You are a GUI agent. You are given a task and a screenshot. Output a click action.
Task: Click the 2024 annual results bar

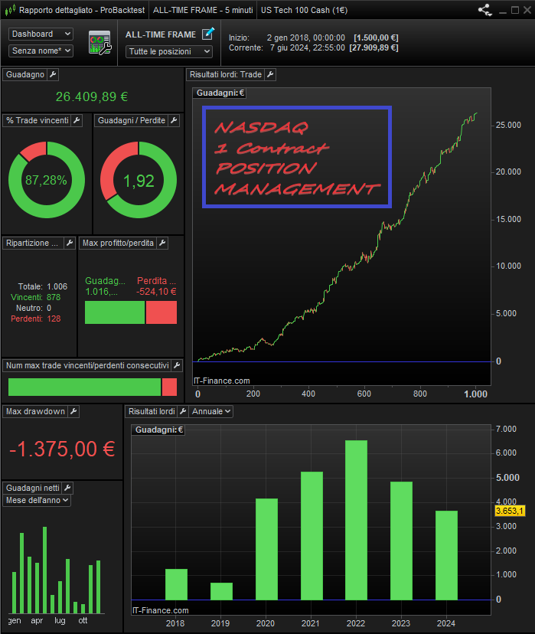pyautogui.click(x=446, y=555)
